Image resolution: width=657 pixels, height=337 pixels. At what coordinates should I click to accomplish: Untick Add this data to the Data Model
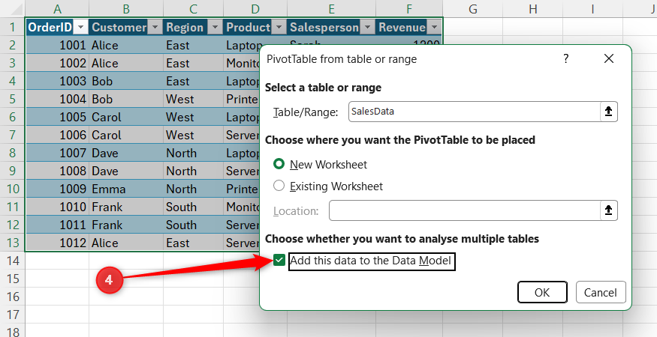(x=279, y=261)
